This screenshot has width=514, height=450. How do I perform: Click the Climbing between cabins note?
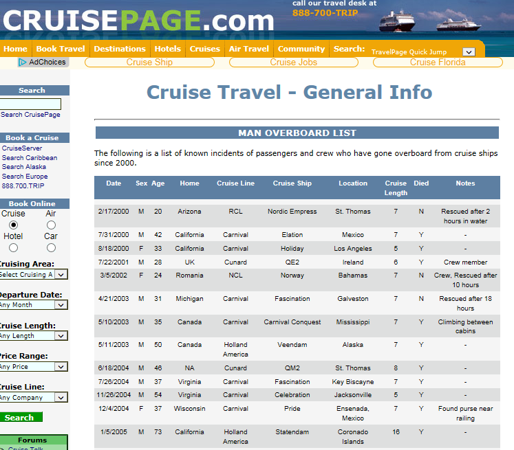(x=465, y=326)
